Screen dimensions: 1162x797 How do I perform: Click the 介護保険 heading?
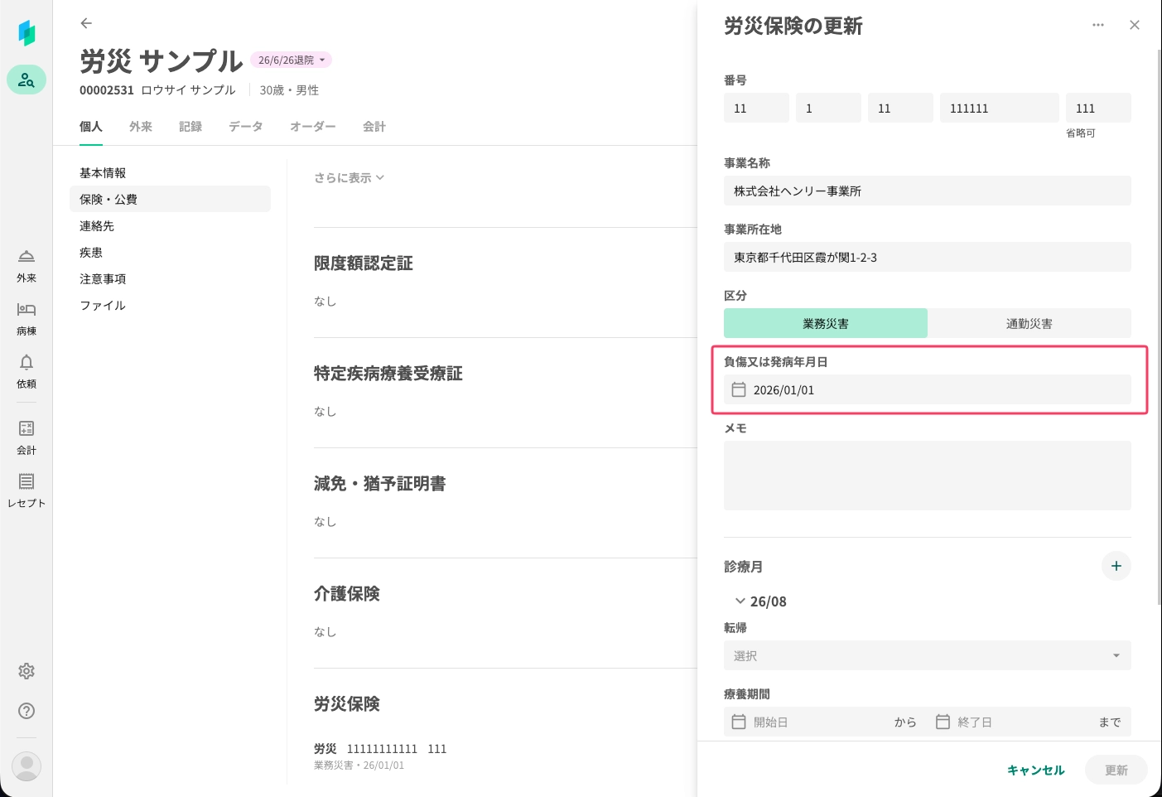[x=347, y=594]
